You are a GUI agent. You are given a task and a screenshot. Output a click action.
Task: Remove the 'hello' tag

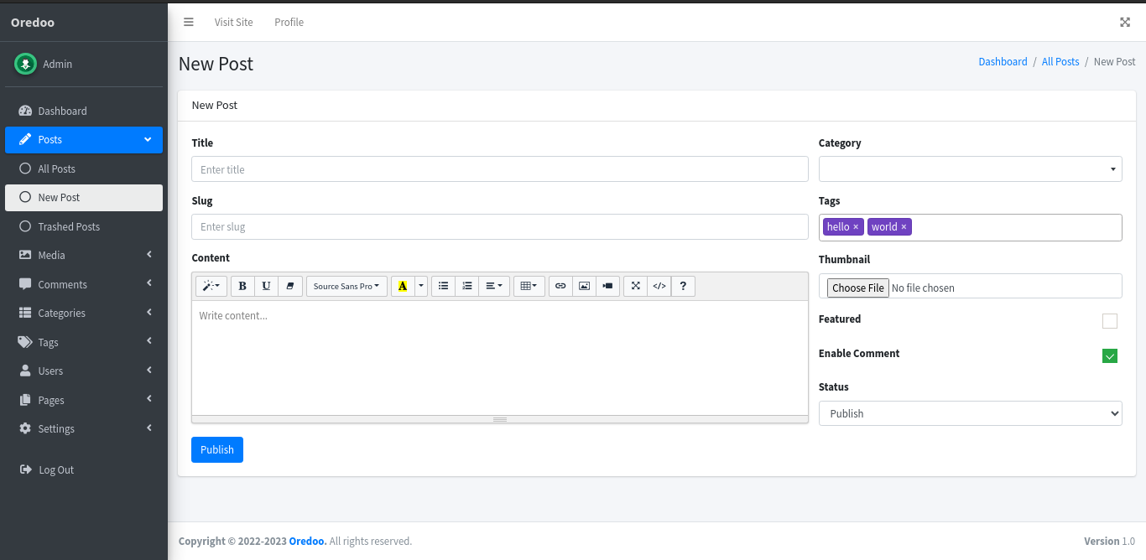pyautogui.click(x=856, y=227)
